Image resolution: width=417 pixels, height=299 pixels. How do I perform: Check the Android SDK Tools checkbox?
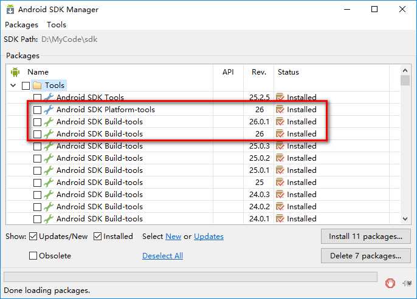37,98
